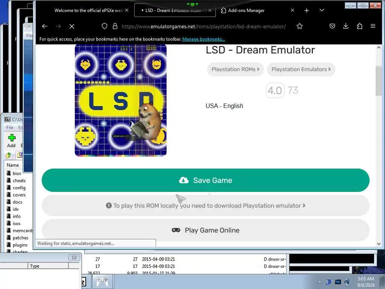Click the Type column header in bottom-left window
The image size is (385, 289).
tap(48, 266)
